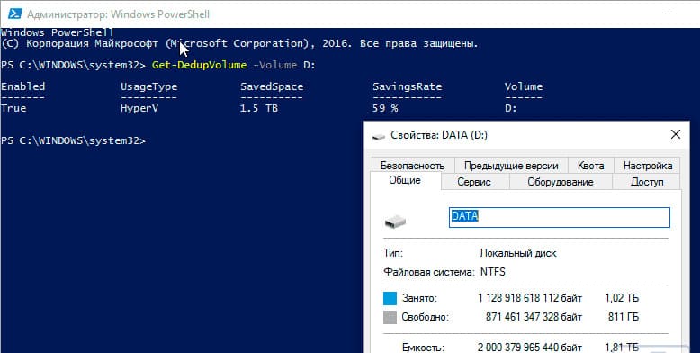Open the Оборудование tab
Image resolution: width=700 pixels, height=353 pixels.
561,182
